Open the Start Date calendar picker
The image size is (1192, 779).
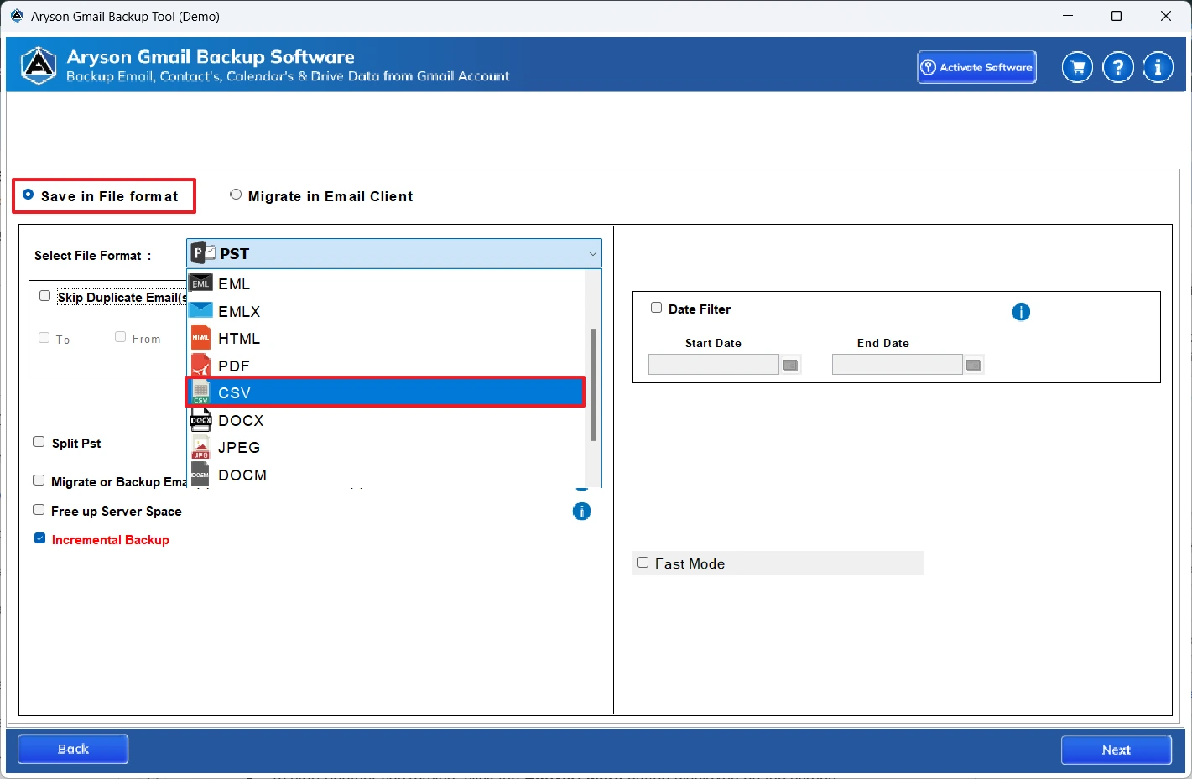tap(790, 365)
